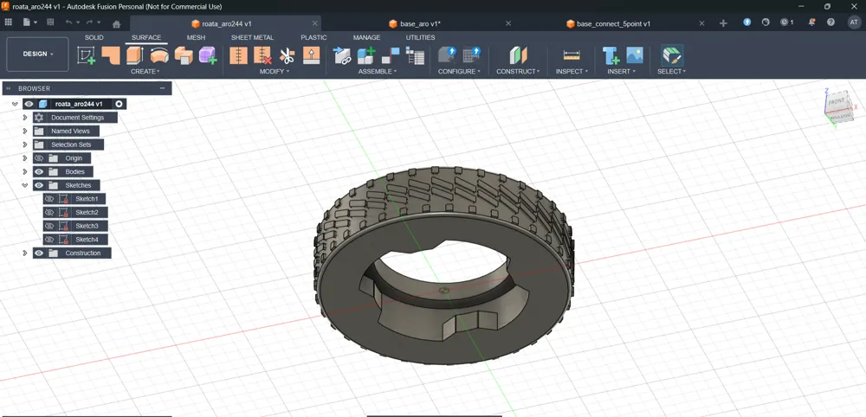The image size is (866, 417).
Task: Hide the Sketches folder
Action: click(x=39, y=185)
